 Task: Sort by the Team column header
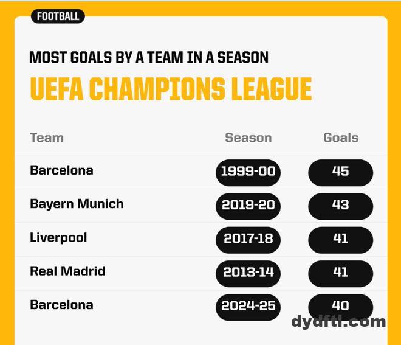[x=47, y=138]
